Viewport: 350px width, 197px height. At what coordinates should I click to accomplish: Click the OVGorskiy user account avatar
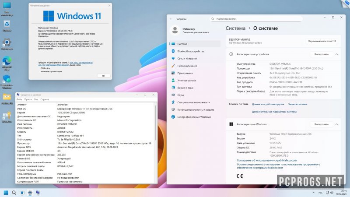[x=175, y=30]
